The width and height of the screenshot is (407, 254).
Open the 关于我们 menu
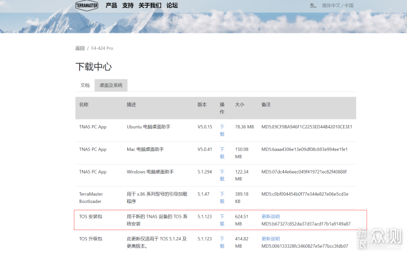tap(150, 6)
